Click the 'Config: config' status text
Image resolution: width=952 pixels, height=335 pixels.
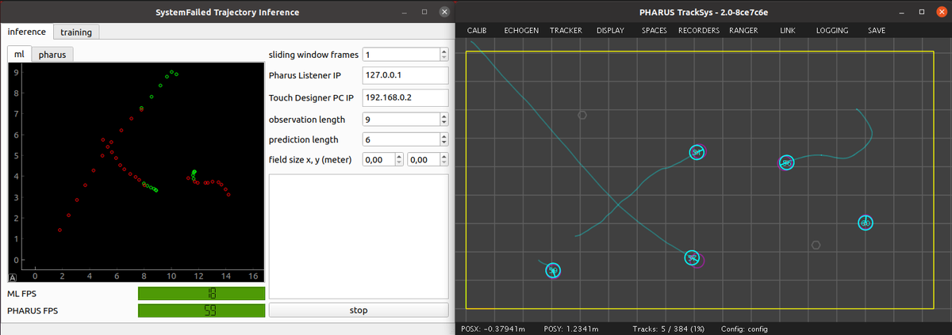[x=744, y=328]
